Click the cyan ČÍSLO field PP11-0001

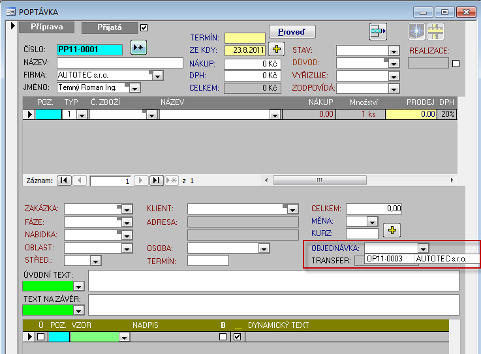click(x=89, y=50)
